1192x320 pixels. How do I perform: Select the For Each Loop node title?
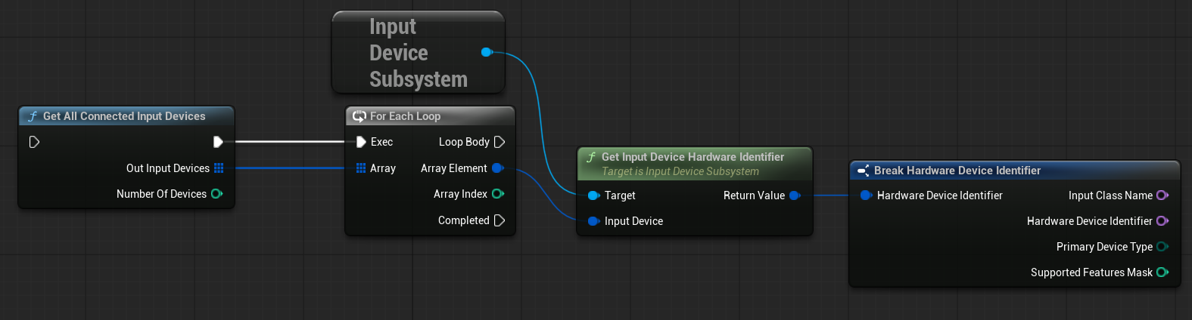tap(405, 116)
